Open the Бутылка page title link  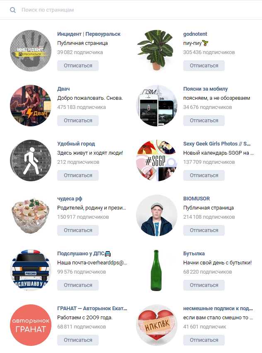pyautogui.click(x=194, y=254)
